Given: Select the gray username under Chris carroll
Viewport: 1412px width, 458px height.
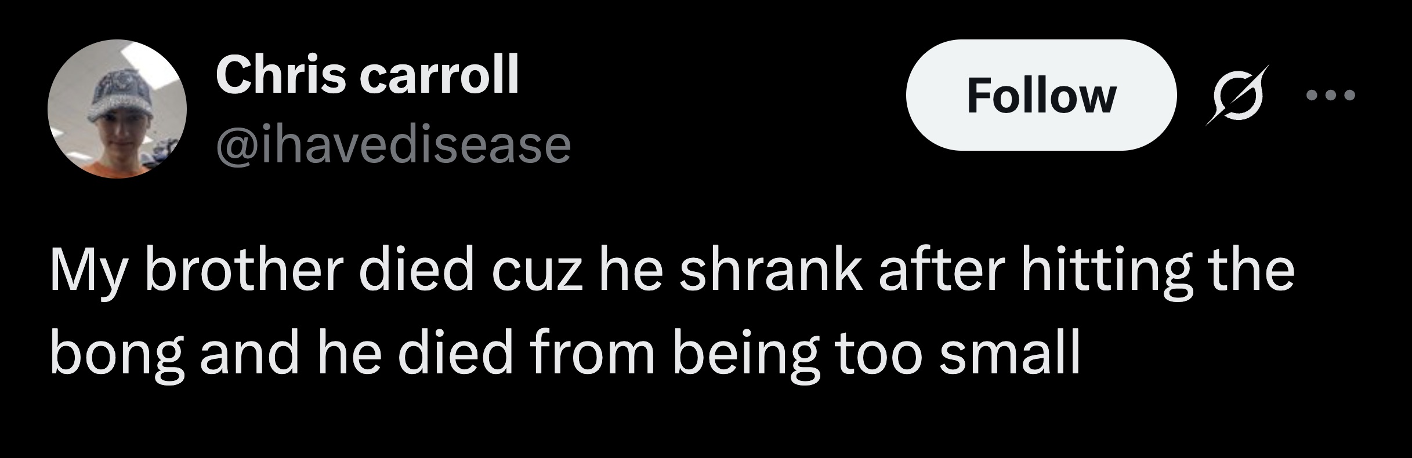Looking at the screenshot, I should tap(393, 145).
